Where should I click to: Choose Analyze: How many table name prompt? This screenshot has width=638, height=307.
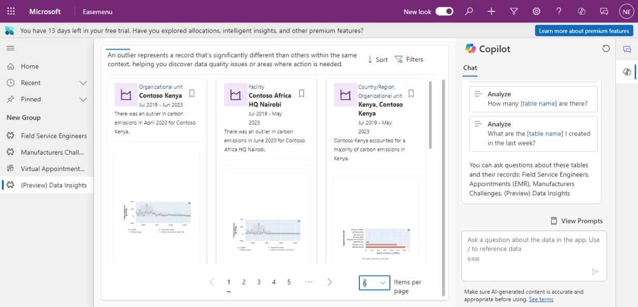pos(533,99)
